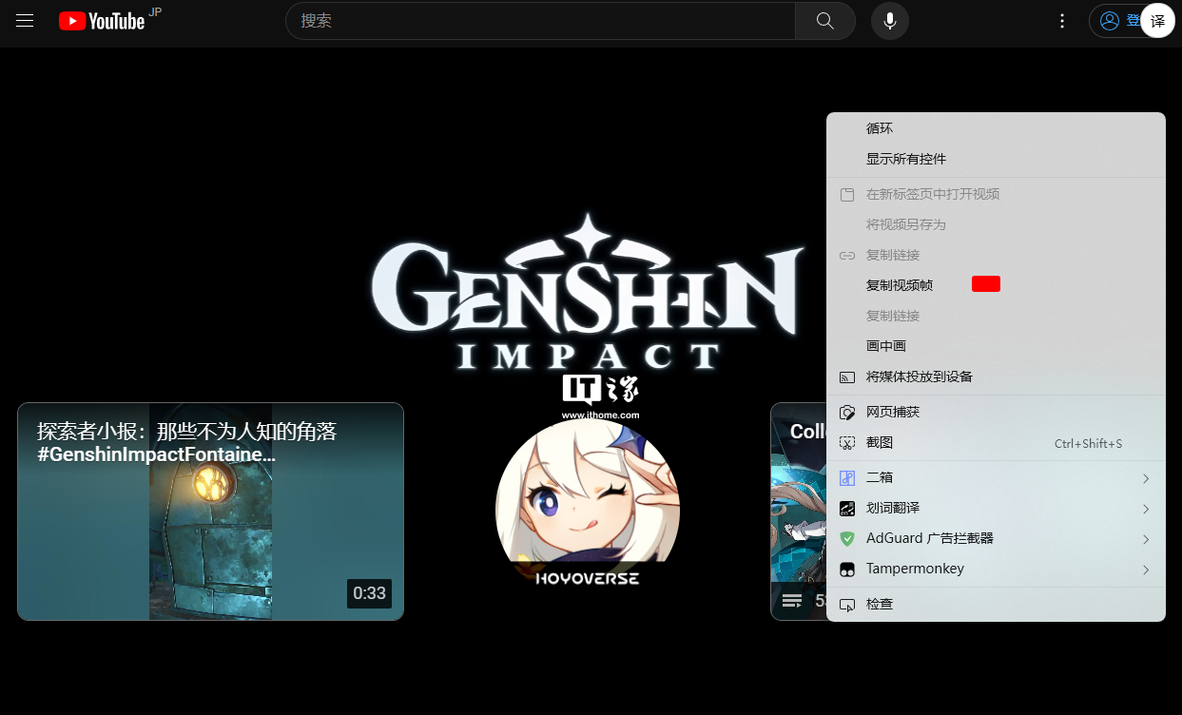
Task: Click the green AdGuard shield icon
Action: click(x=847, y=538)
